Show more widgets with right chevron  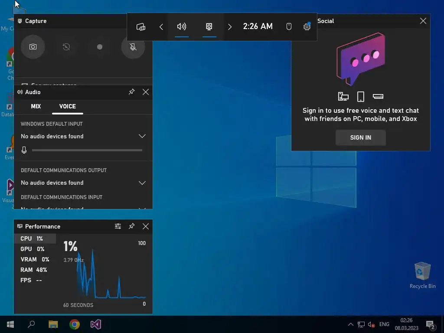pos(230,27)
